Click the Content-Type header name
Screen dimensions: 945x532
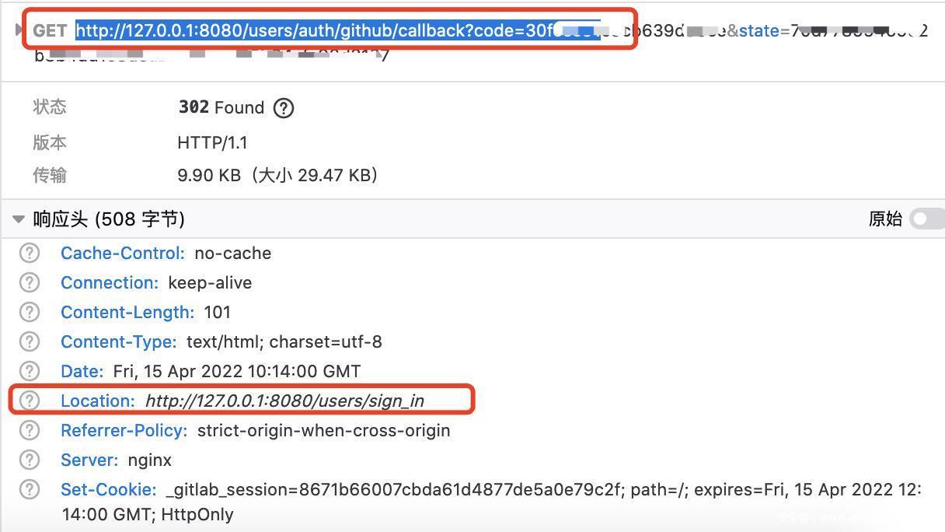pos(119,341)
